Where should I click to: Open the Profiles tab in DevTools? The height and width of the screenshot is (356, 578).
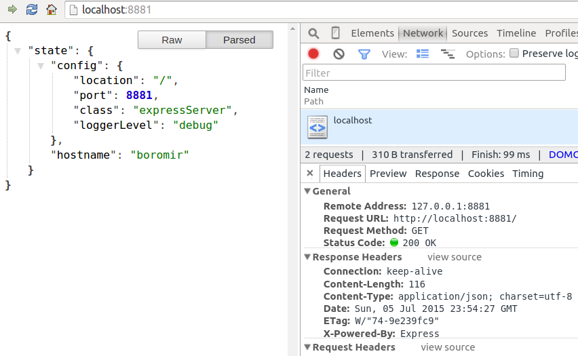[x=561, y=33]
